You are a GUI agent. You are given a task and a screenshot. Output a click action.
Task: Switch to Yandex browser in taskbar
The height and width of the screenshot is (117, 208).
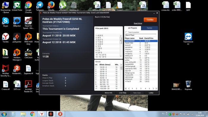(42, 114)
